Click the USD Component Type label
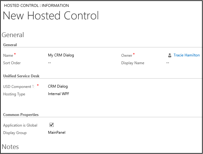Viewport: 203px width, 154px height. [19, 87]
